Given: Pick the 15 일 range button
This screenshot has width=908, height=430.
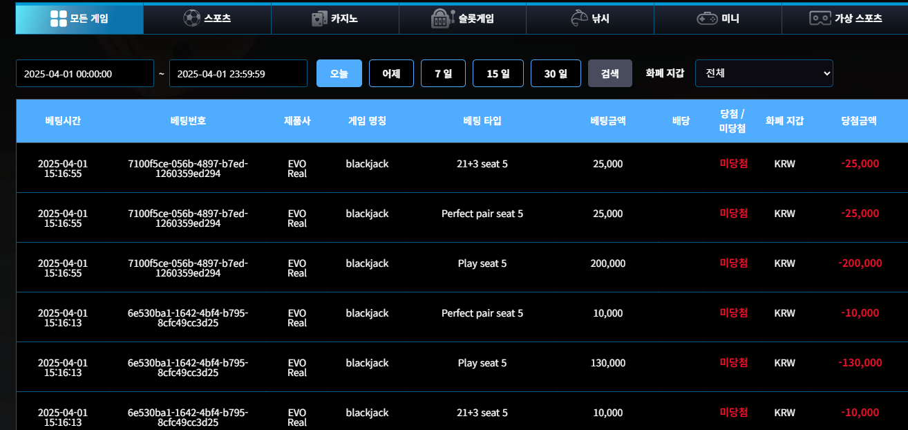Looking at the screenshot, I should point(498,73).
